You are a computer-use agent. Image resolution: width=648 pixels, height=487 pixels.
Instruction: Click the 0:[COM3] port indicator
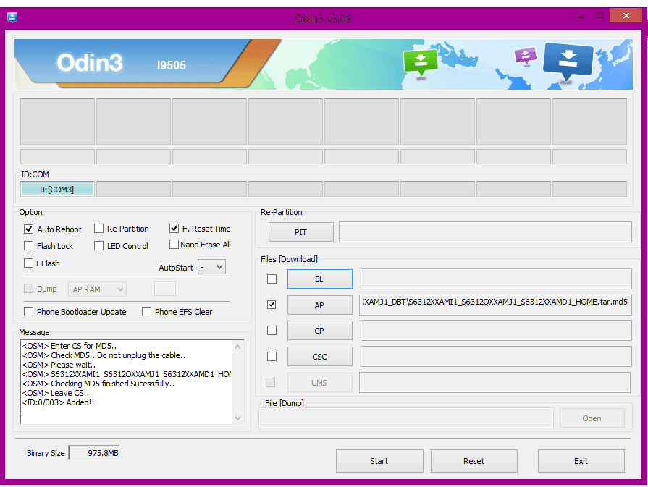point(57,189)
